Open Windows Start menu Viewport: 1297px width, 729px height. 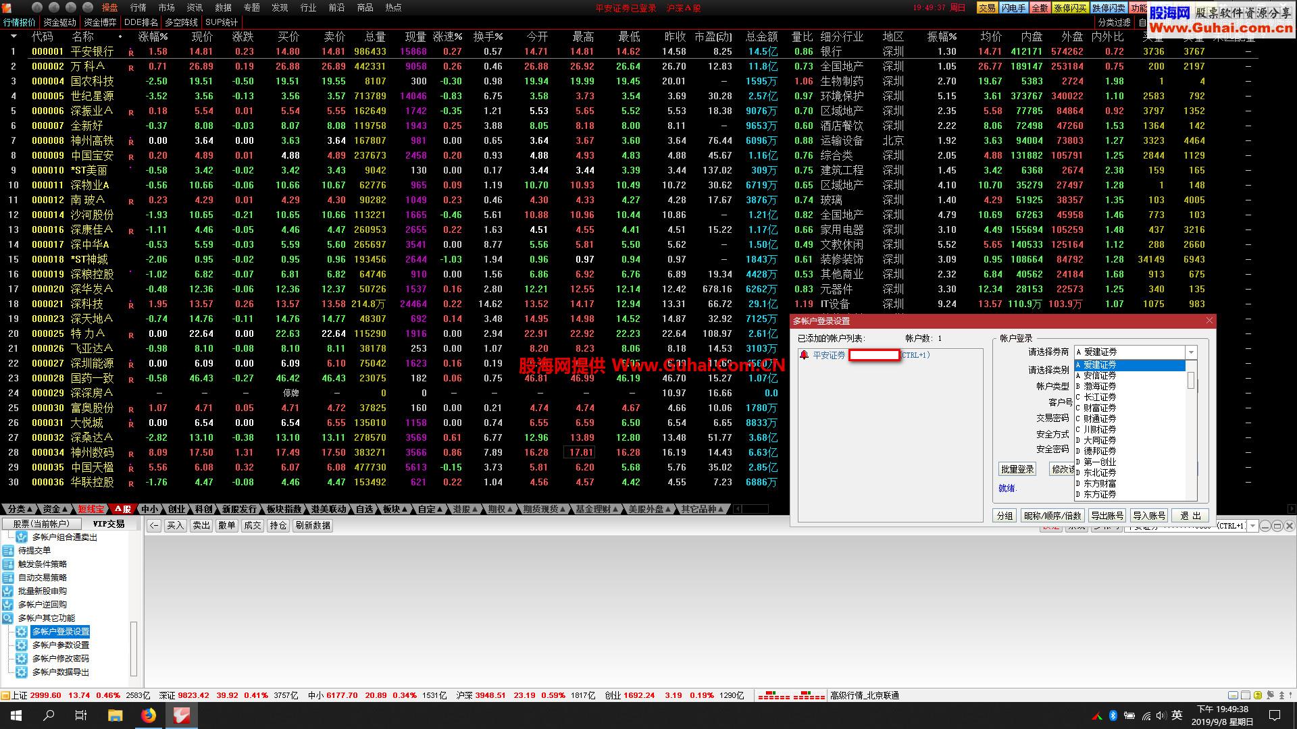(x=16, y=715)
